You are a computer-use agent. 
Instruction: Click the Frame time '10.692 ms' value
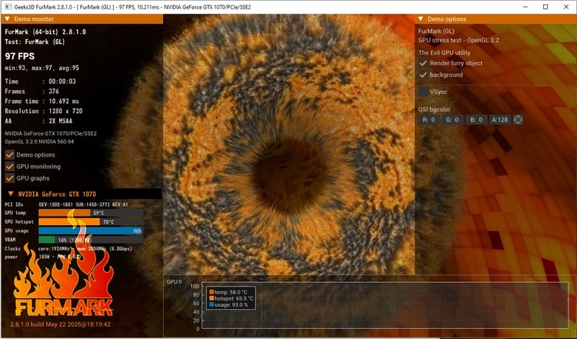[x=63, y=101]
